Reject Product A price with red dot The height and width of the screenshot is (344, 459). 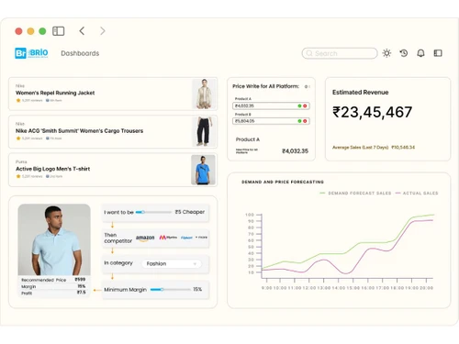[x=305, y=105]
